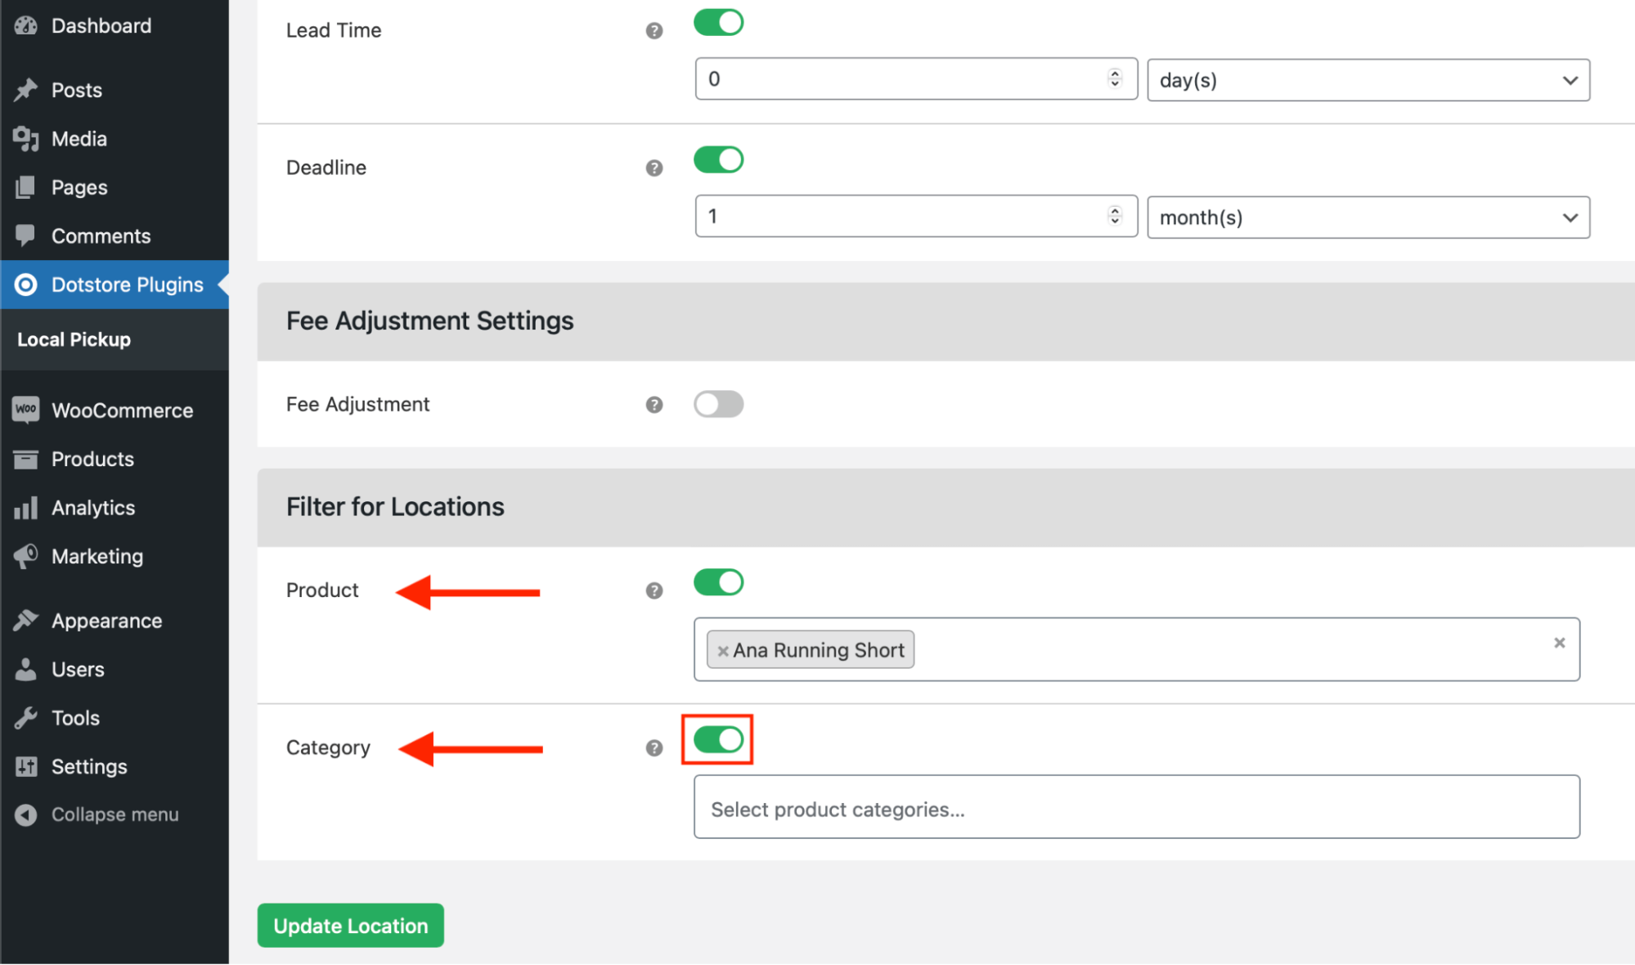The width and height of the screenshot is (1635, 965).
Task: Open the product categories selector
Action: (1135, 808)
